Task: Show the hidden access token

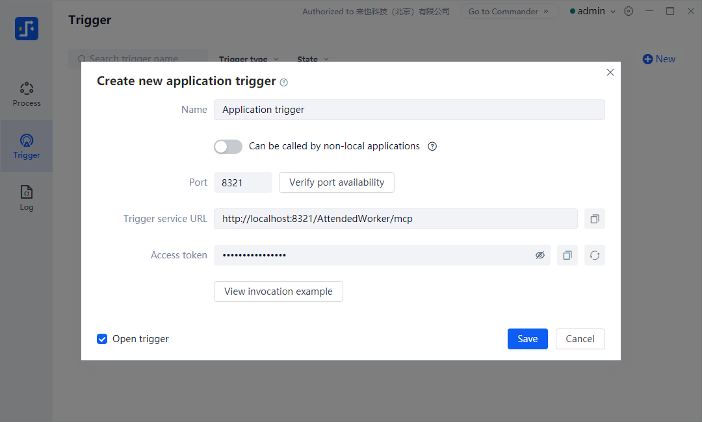Action: click(x=539, y=255)
